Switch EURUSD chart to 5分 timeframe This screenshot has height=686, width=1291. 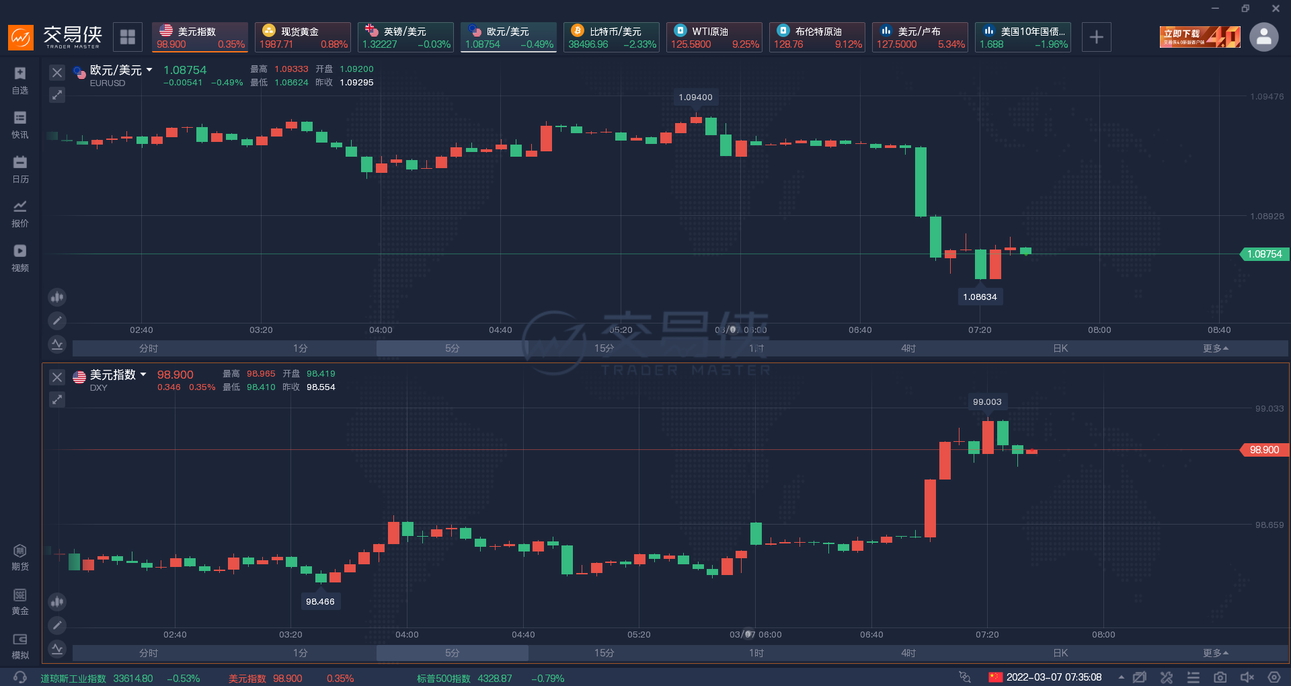[453, 348]
